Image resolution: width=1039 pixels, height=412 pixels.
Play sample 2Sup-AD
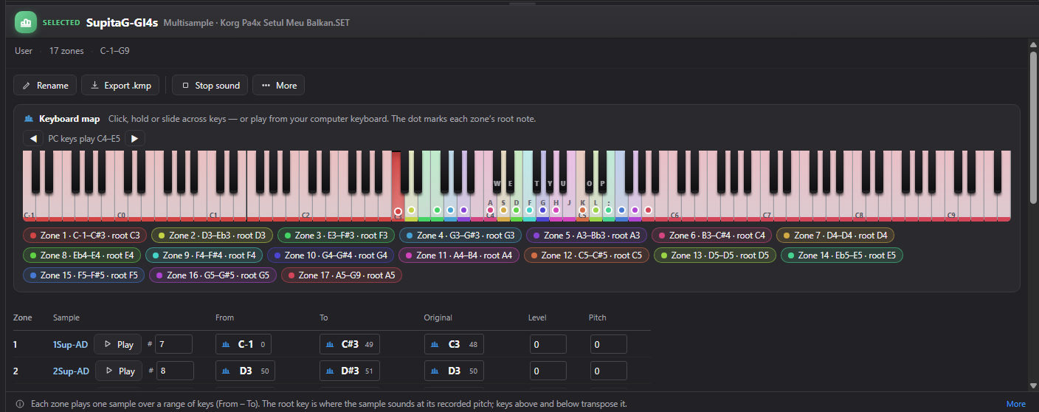[118, 371]
